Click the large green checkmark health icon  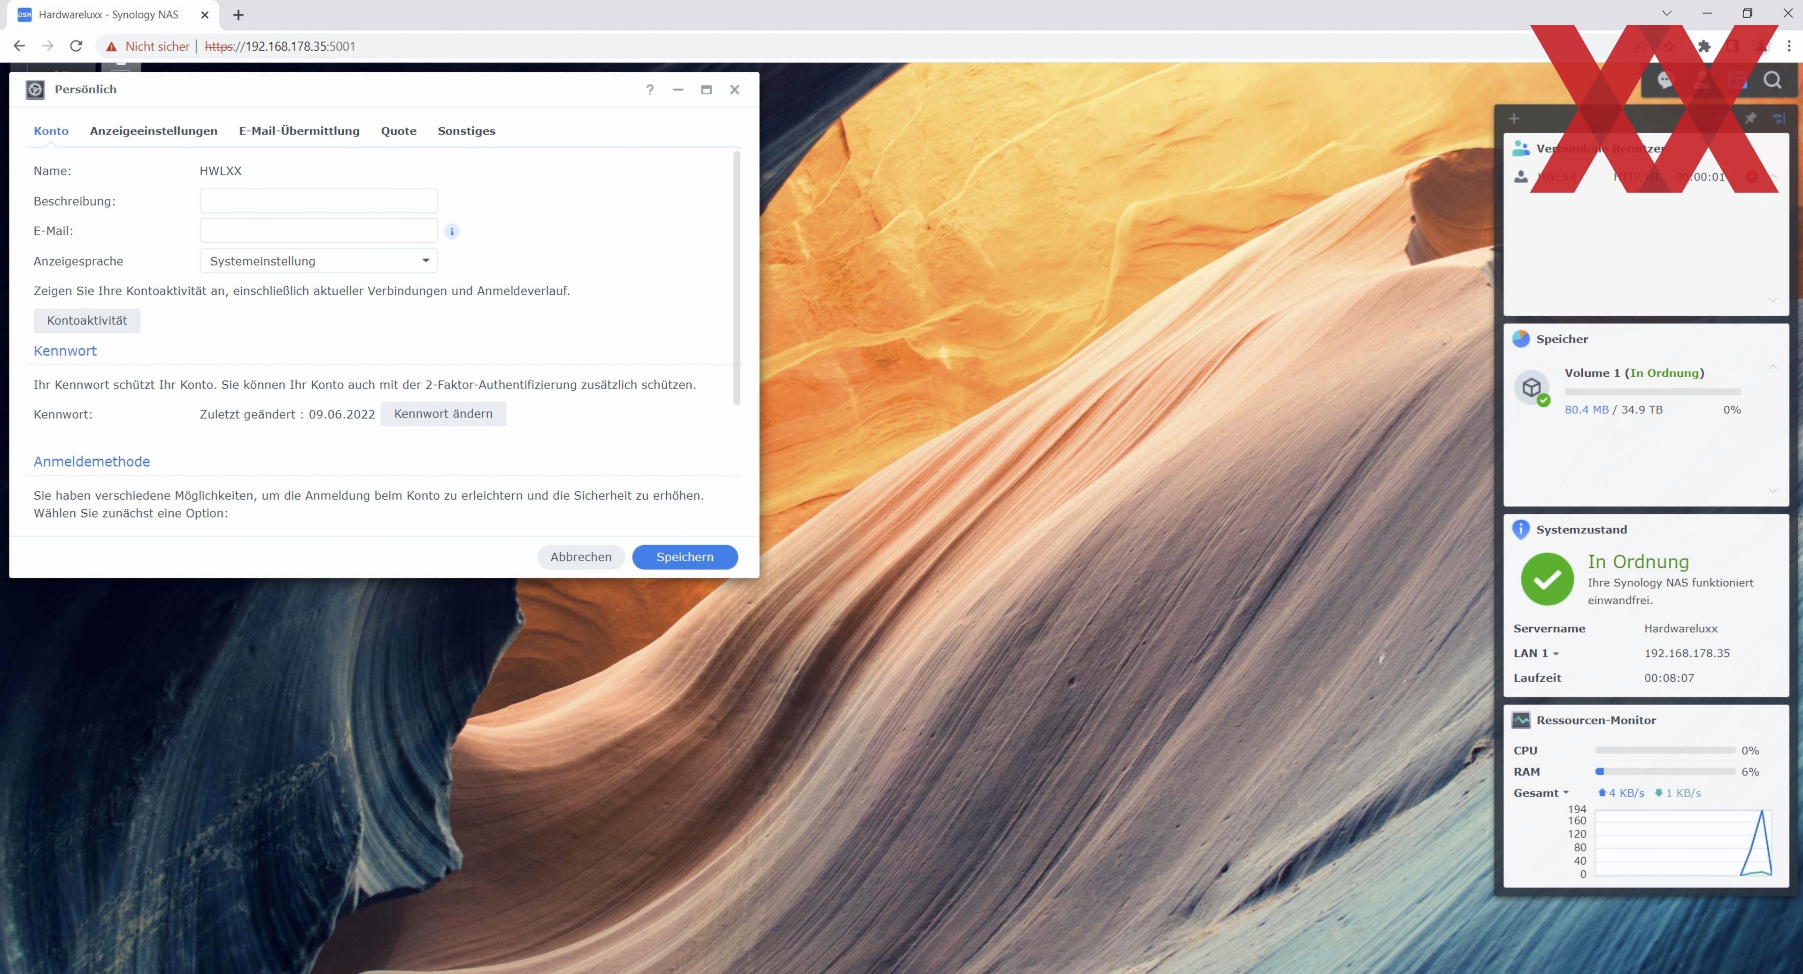1548,579
